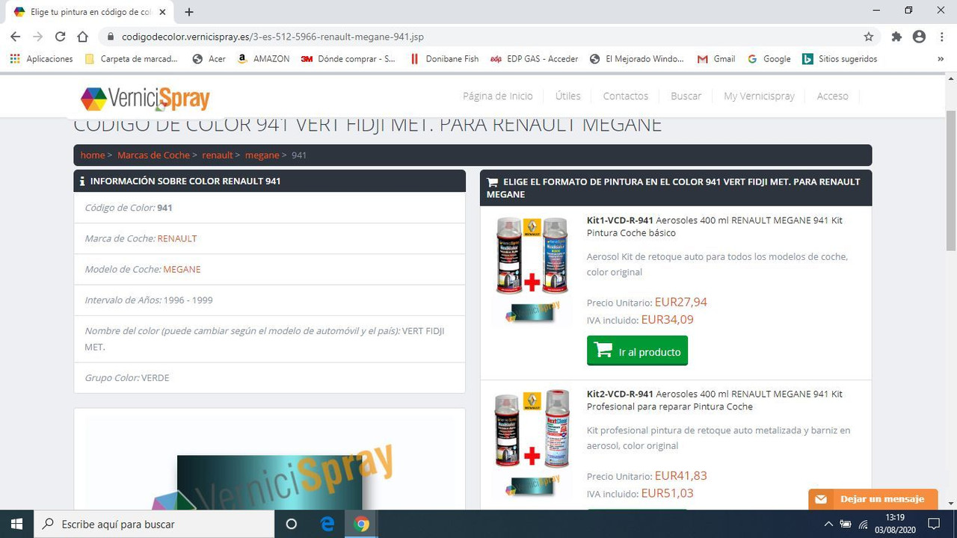Open the Aplicaciones apps grid bookmark

(x=42, y=59)
